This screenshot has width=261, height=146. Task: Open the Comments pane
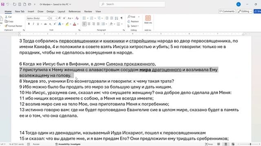227,11
